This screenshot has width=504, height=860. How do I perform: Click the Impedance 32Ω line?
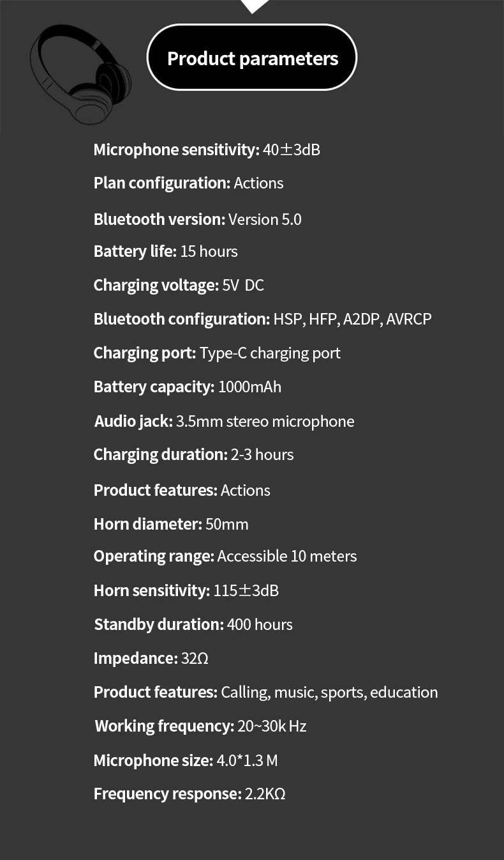point(151,659)
